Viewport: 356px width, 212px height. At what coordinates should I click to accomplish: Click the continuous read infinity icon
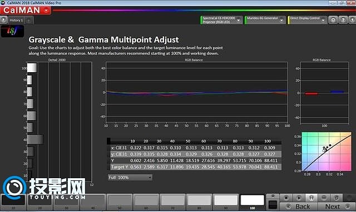click(x=324, y=198)
